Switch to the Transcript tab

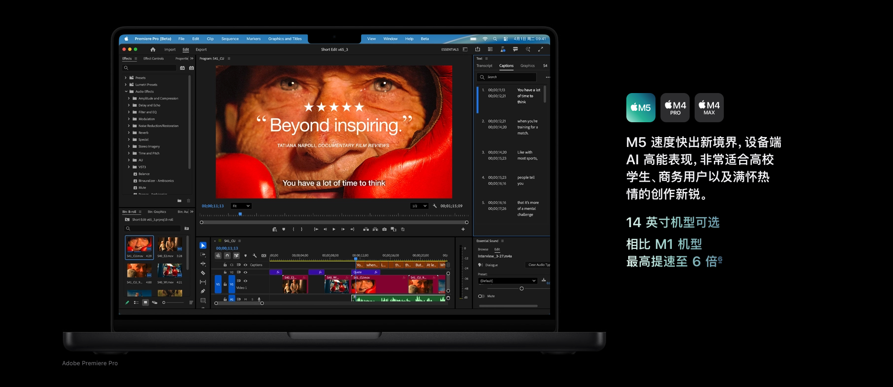pyautogui.click(x=484, y=66)
